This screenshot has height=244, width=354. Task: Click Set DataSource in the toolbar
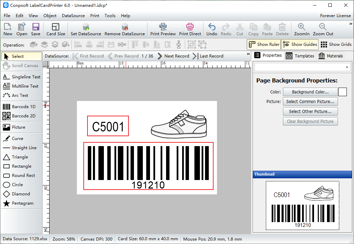pyautogui.click(x=86, y=30)
